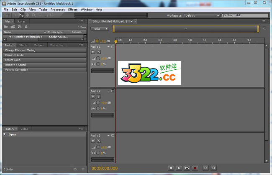
Task: Select the Move tool in the toolbar
Action: [21, 15]
